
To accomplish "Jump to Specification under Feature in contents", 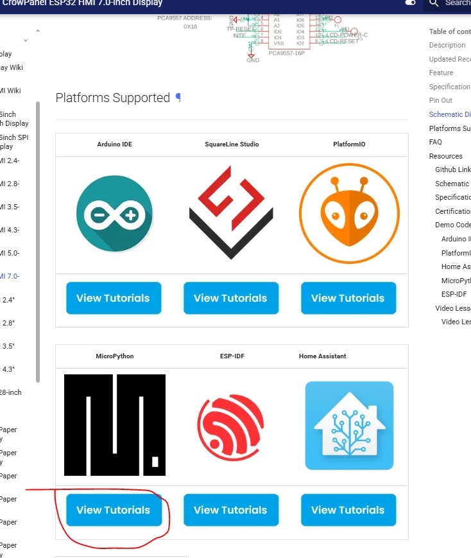I will coord(450,87).
